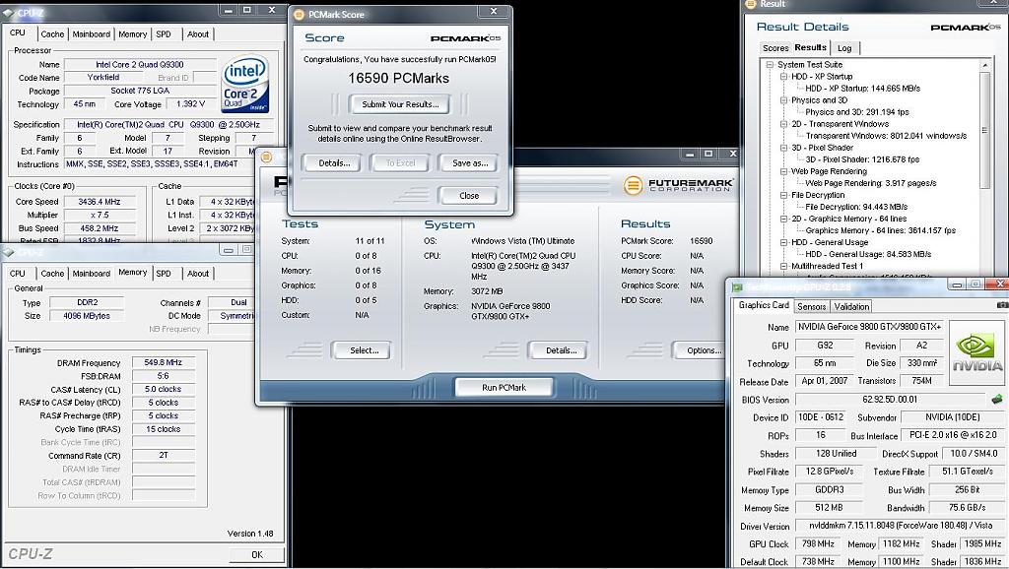Click 'Version 1.48' text in CPU-Z
The height and width of the screenshot is (569, 1009).
click(x=250, y=534)
